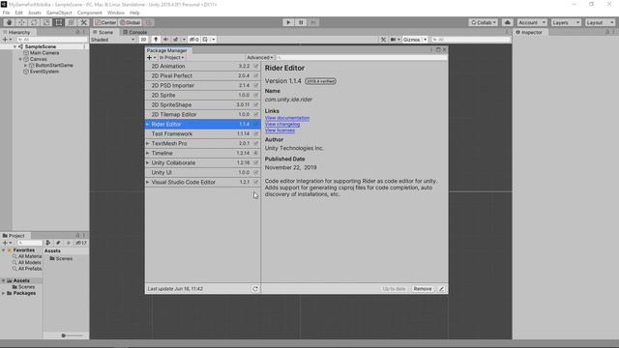Select the Rotate tool

point(34,22)
